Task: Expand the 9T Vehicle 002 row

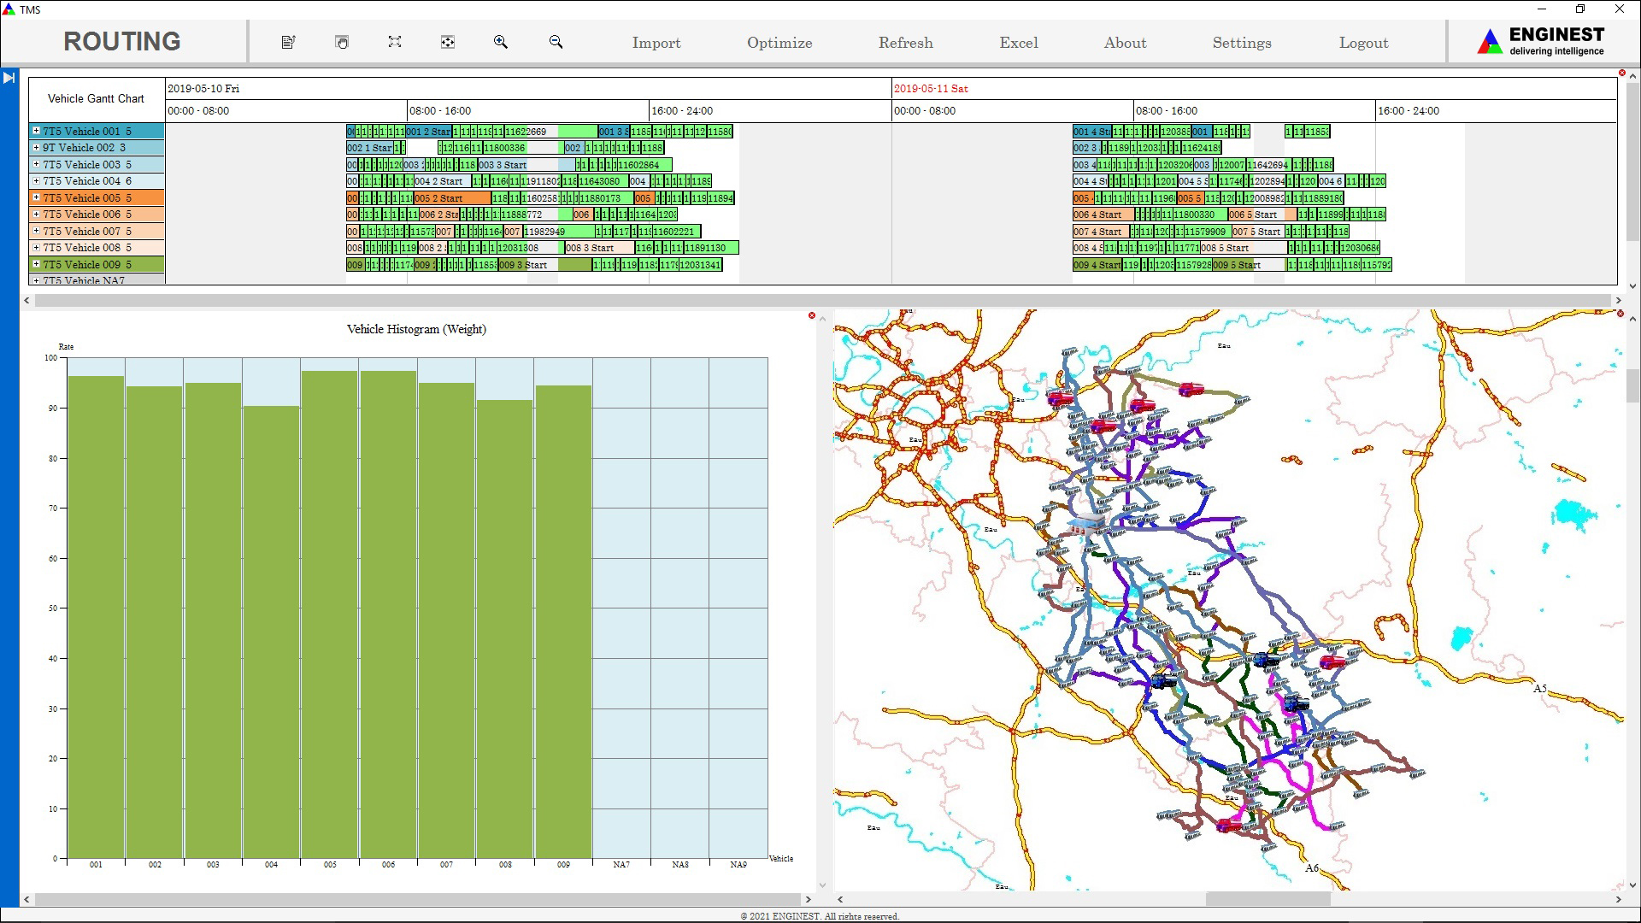Action: click(36, 148)
